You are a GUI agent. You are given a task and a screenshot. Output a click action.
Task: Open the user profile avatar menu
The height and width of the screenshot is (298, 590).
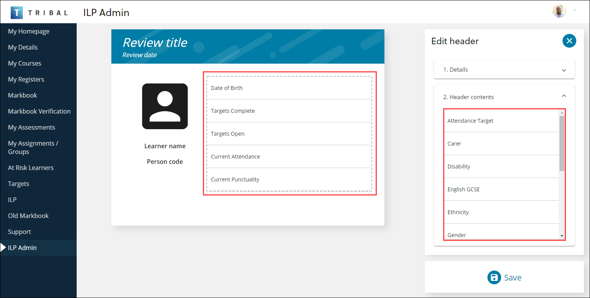[x=558, y=12]
